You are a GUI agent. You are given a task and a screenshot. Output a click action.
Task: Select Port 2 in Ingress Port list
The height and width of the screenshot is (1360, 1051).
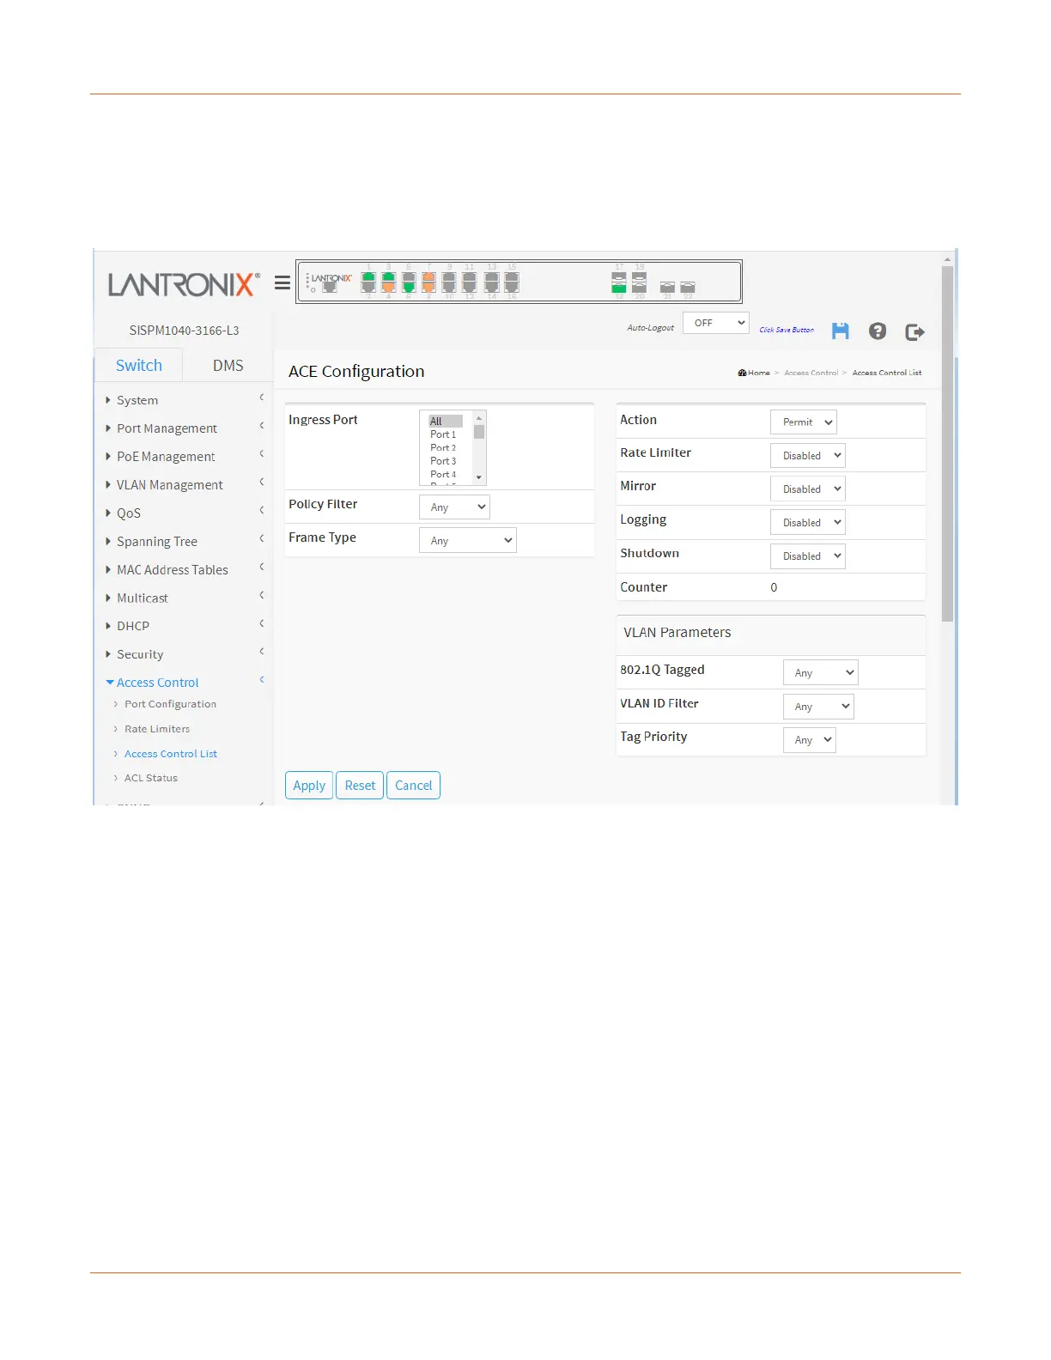[x=446, y=448]
